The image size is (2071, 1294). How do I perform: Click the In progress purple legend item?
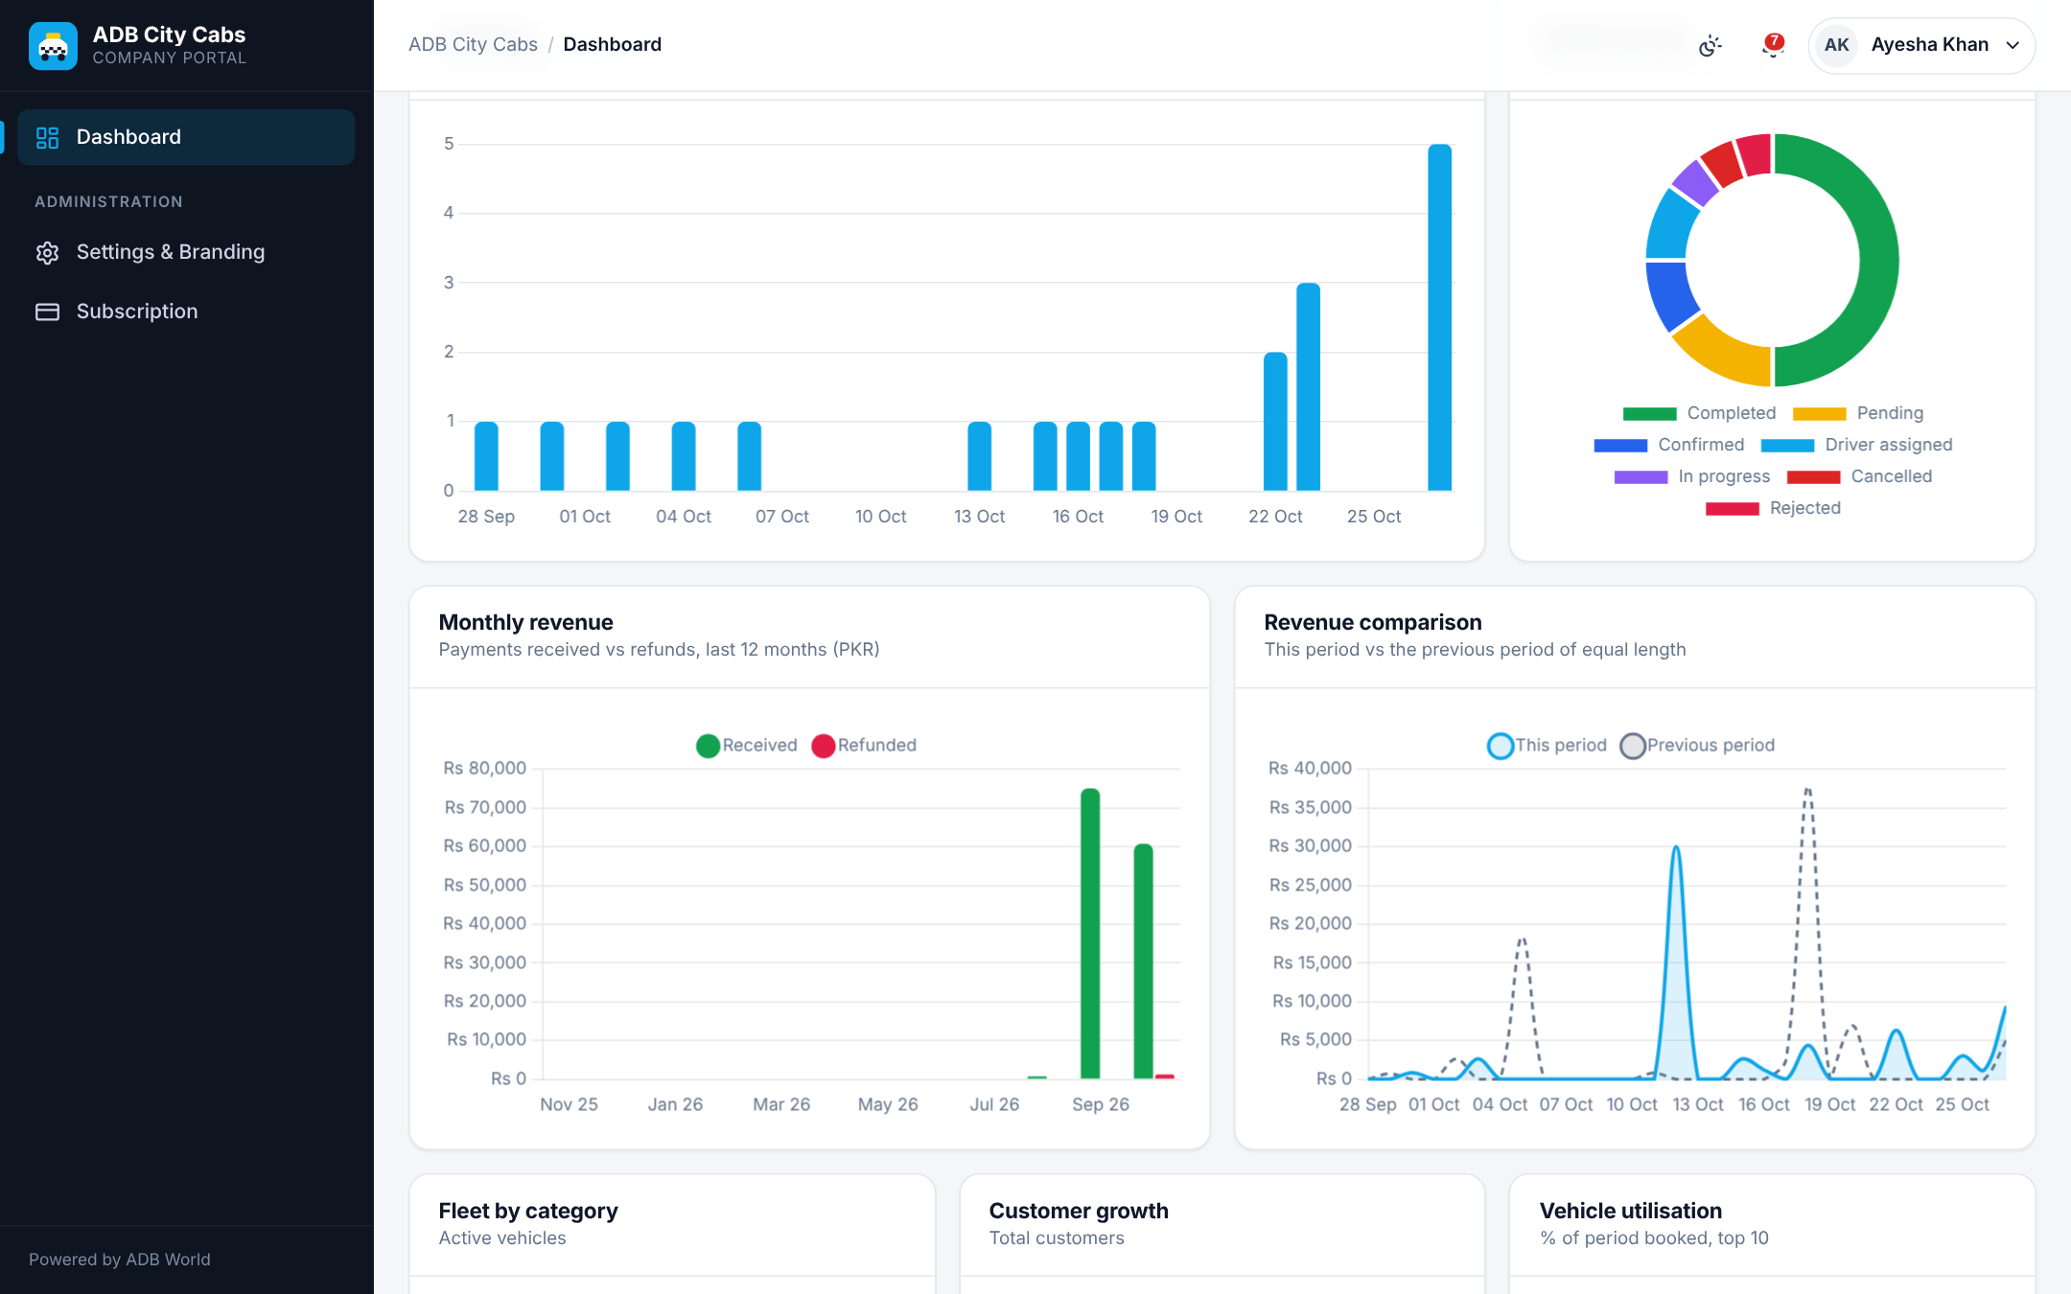1692,476
